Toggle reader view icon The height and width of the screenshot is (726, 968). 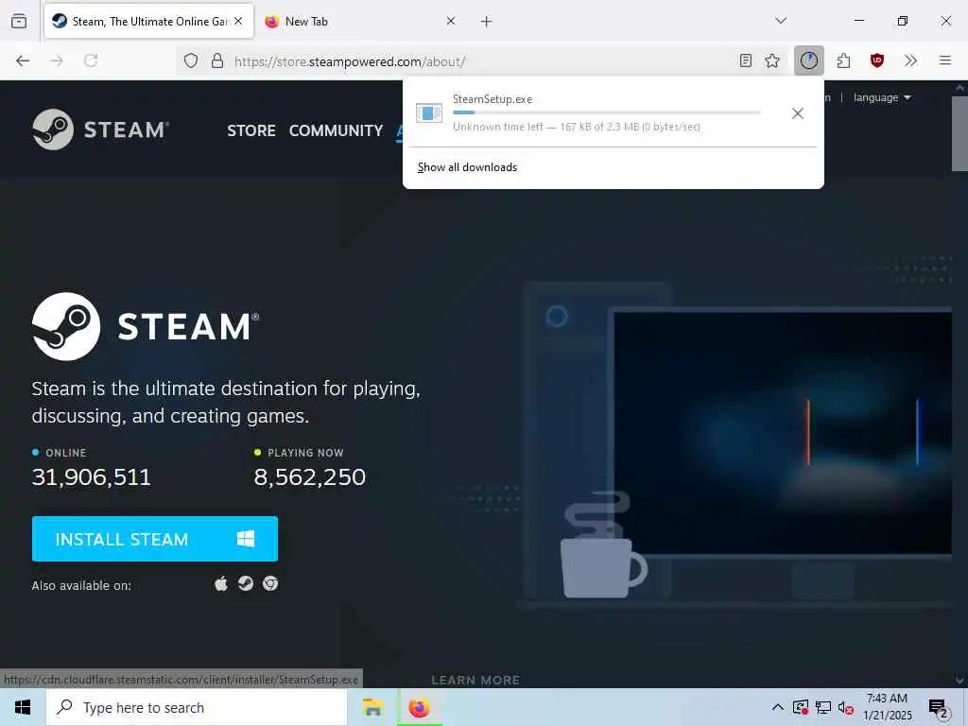746,60
